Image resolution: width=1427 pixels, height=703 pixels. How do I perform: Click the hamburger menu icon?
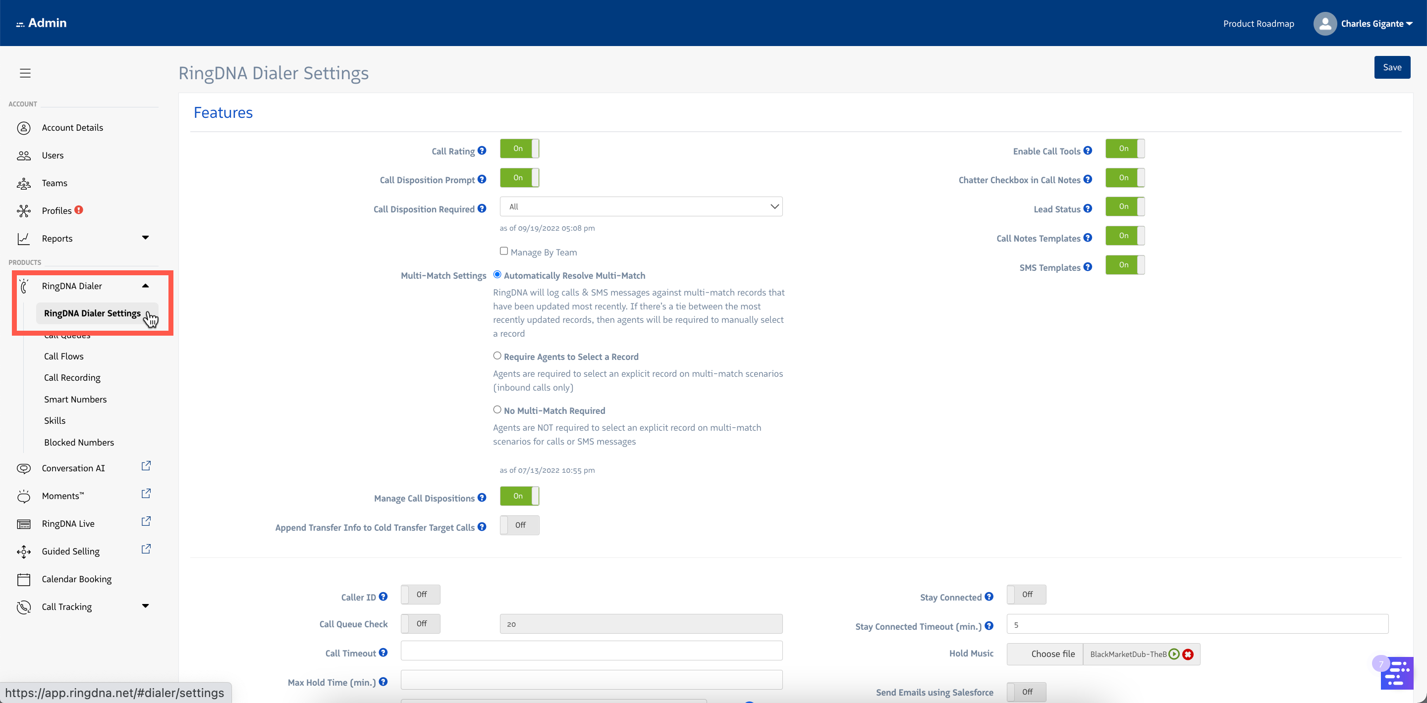pyautogui.click(x=25, y=73)
